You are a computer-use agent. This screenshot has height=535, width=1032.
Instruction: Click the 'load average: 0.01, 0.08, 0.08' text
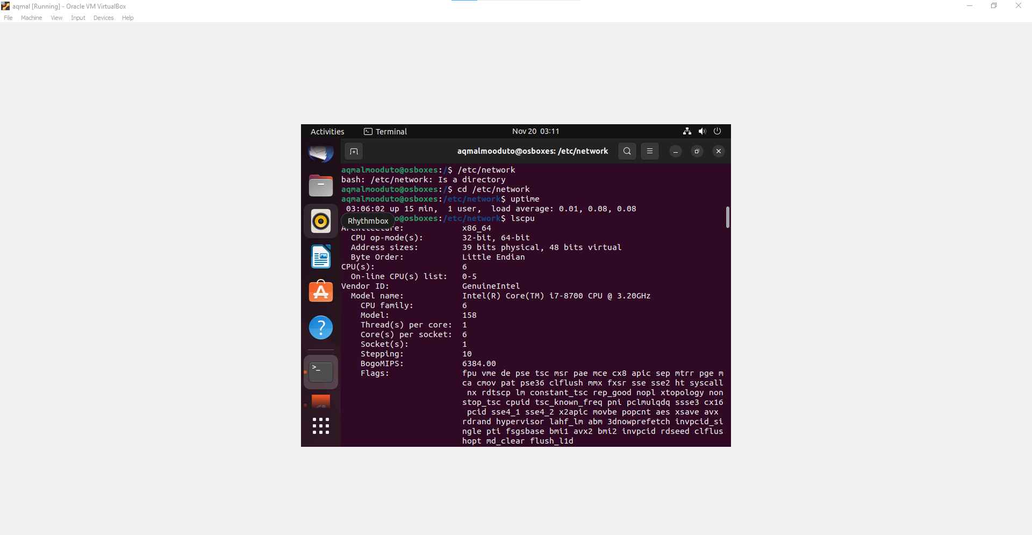pos(563,209)
